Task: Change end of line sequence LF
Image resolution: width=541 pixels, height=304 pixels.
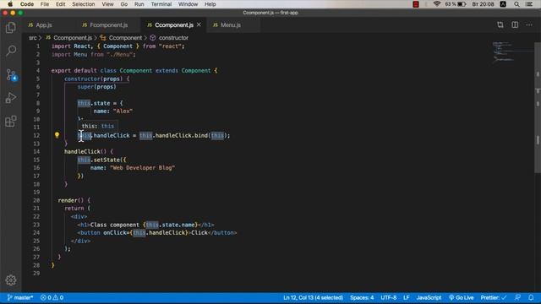Action: click(x=406, y=297)
